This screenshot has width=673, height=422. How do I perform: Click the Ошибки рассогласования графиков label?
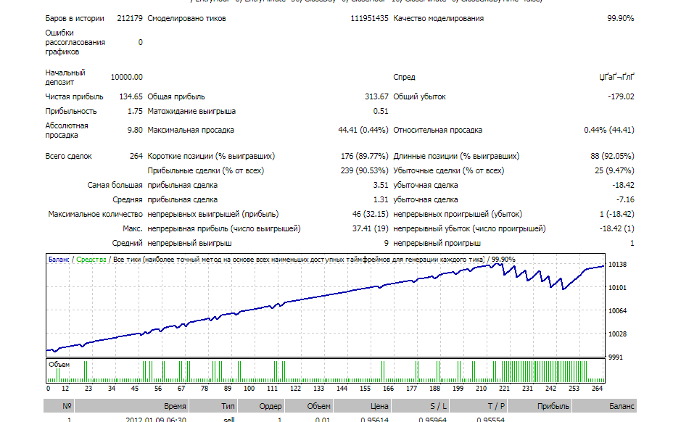pyautogui.click(x=75, y=42)
